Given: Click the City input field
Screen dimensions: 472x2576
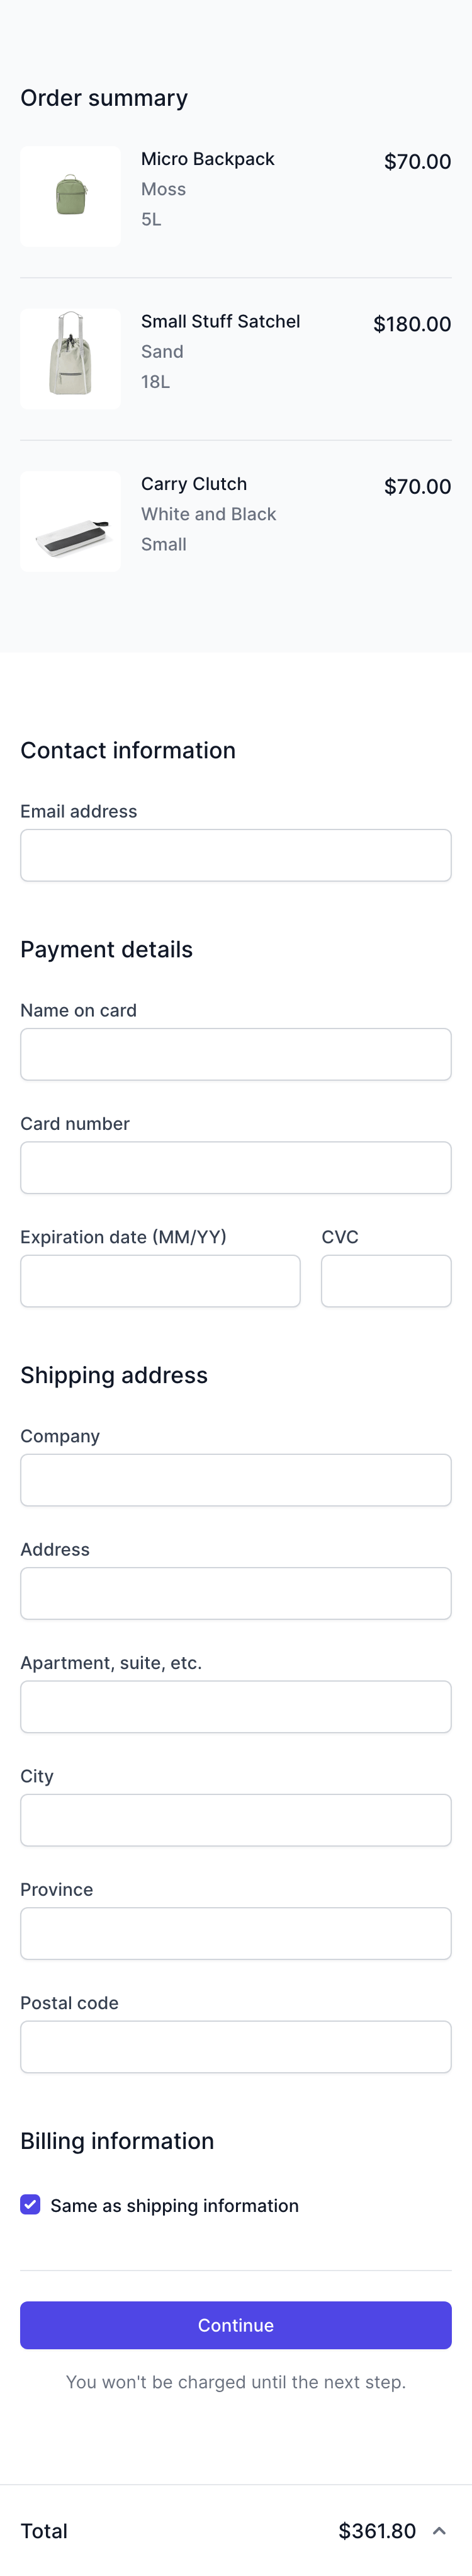Looking at the screenshot, I should [x=236, y=1820].
